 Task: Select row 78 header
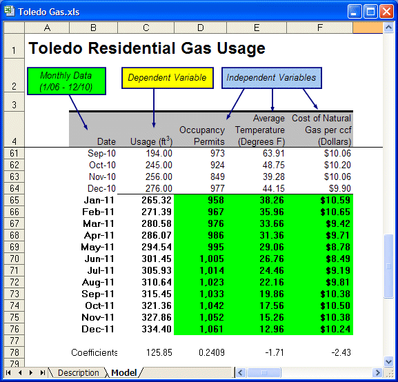point(14,352)
